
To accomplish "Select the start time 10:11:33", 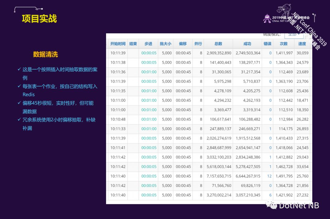I will (x=118, y=129).
